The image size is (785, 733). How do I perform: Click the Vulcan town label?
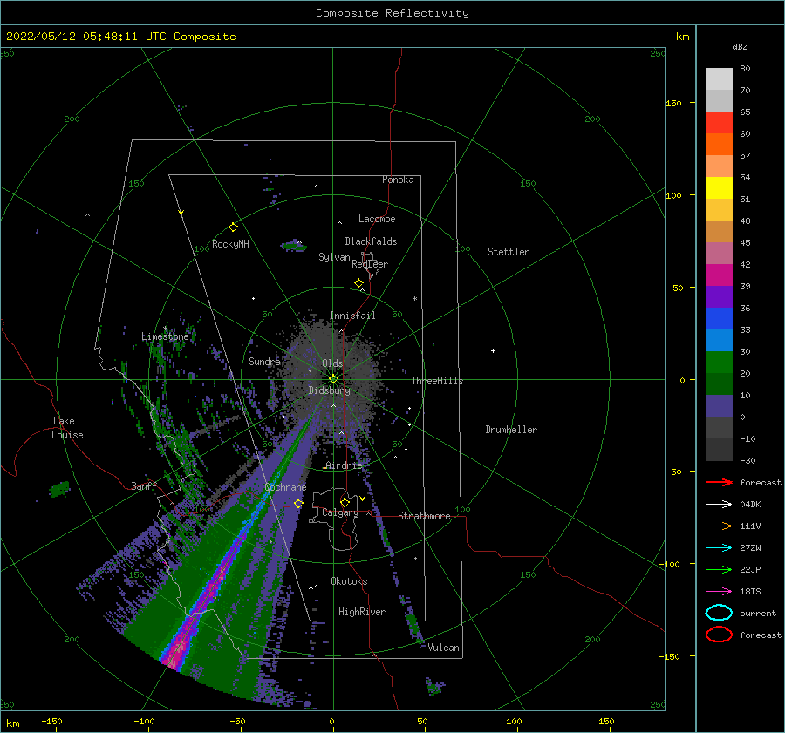coord(443,648)
